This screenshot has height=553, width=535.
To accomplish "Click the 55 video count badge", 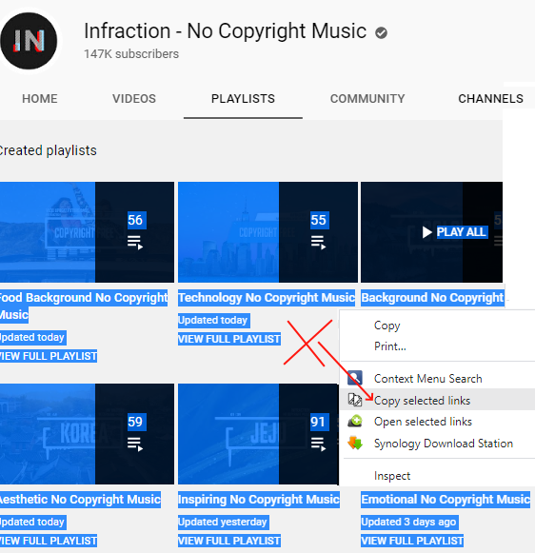I will (x=319, y=220).
